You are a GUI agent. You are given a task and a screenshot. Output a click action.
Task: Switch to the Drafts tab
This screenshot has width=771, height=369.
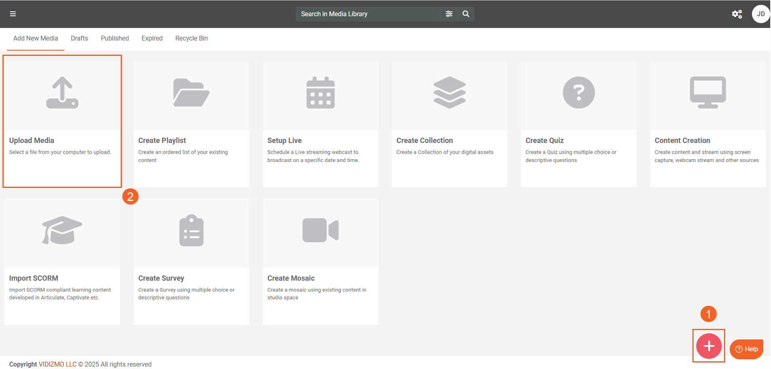79,38
